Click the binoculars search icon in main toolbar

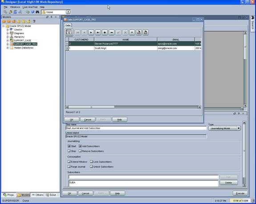tap(37, 12)
